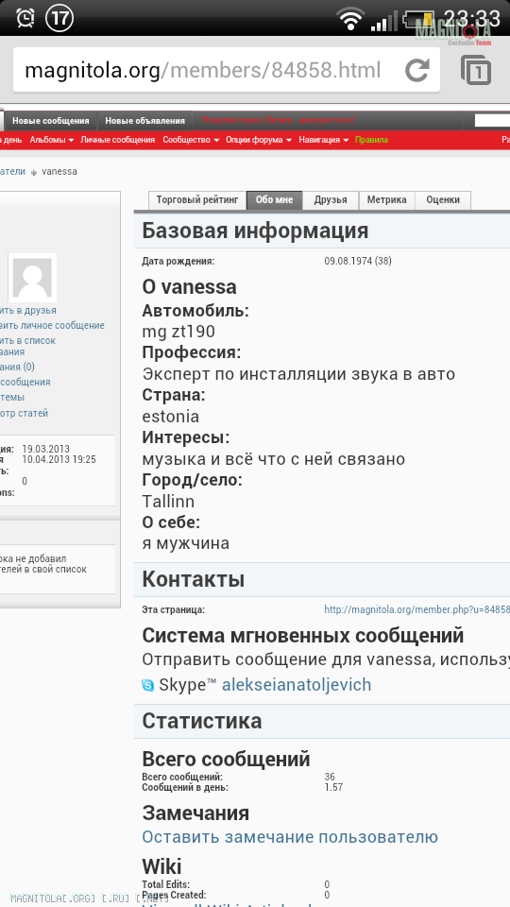This screenshot has width=510, height=907.
Task: Click the default user avatar picture
Action: (x=32, y=278)
